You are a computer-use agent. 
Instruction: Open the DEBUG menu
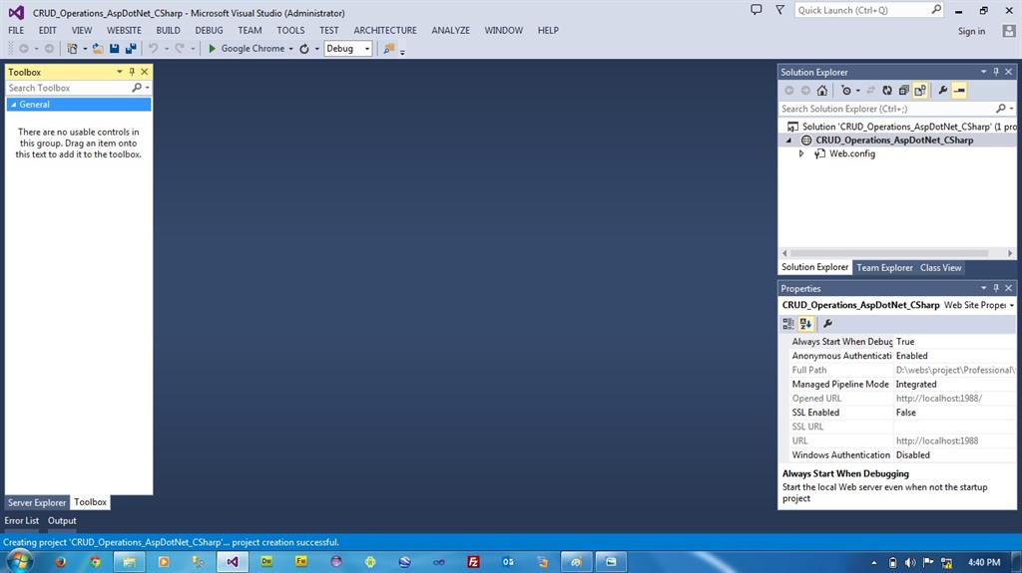[x=209, y=30]
